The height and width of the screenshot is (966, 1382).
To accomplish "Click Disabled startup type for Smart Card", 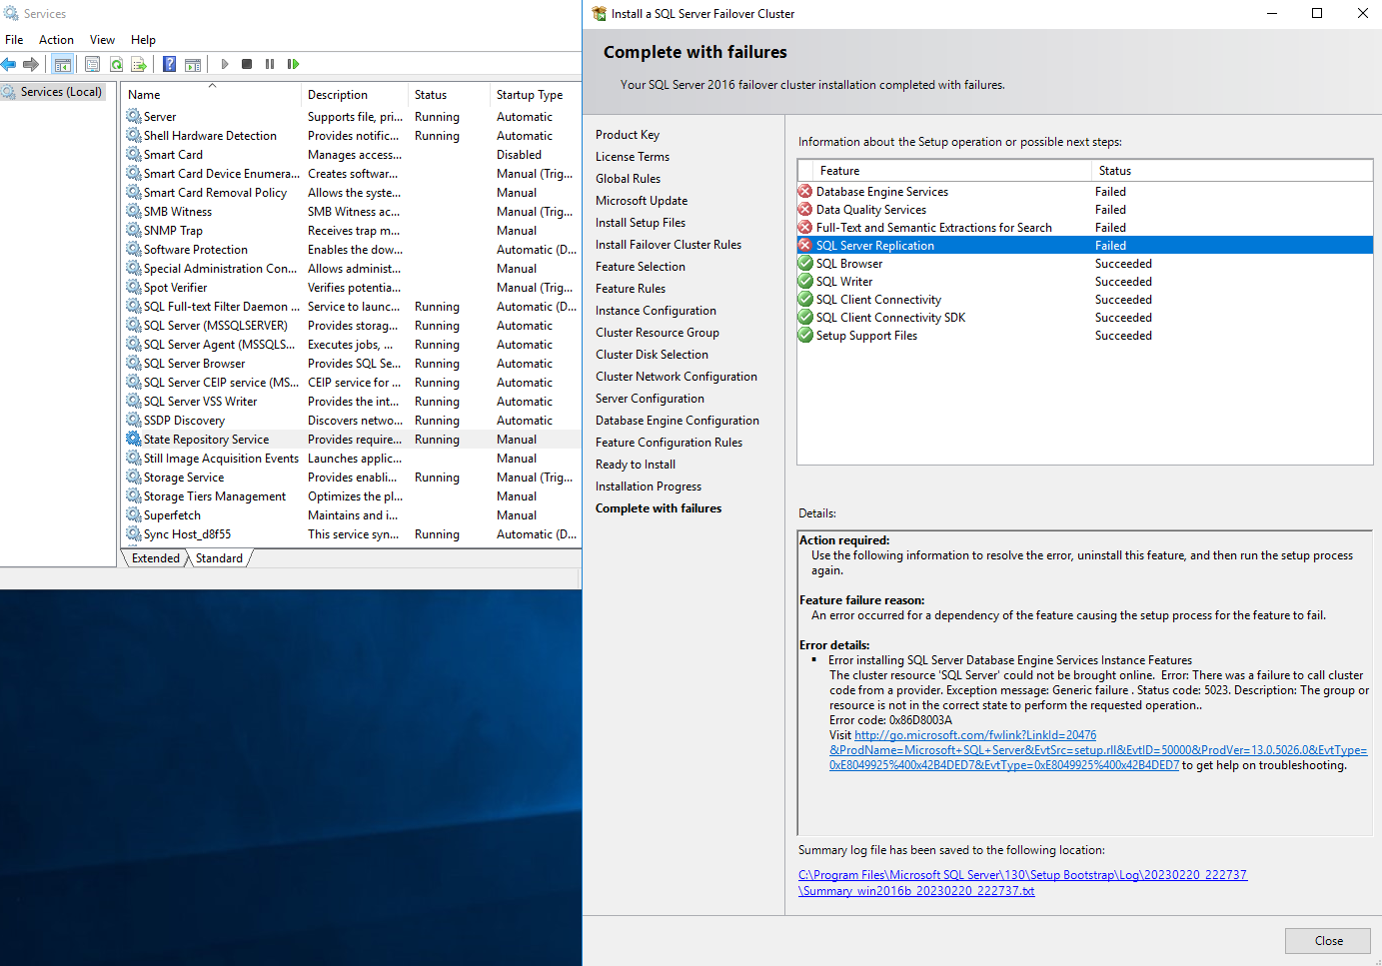I will click(519, 155).
